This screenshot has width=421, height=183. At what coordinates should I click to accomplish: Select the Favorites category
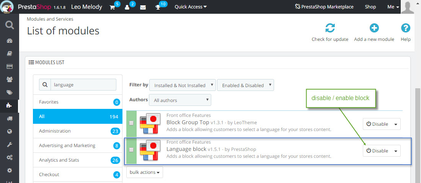click(x=78, y=102)
